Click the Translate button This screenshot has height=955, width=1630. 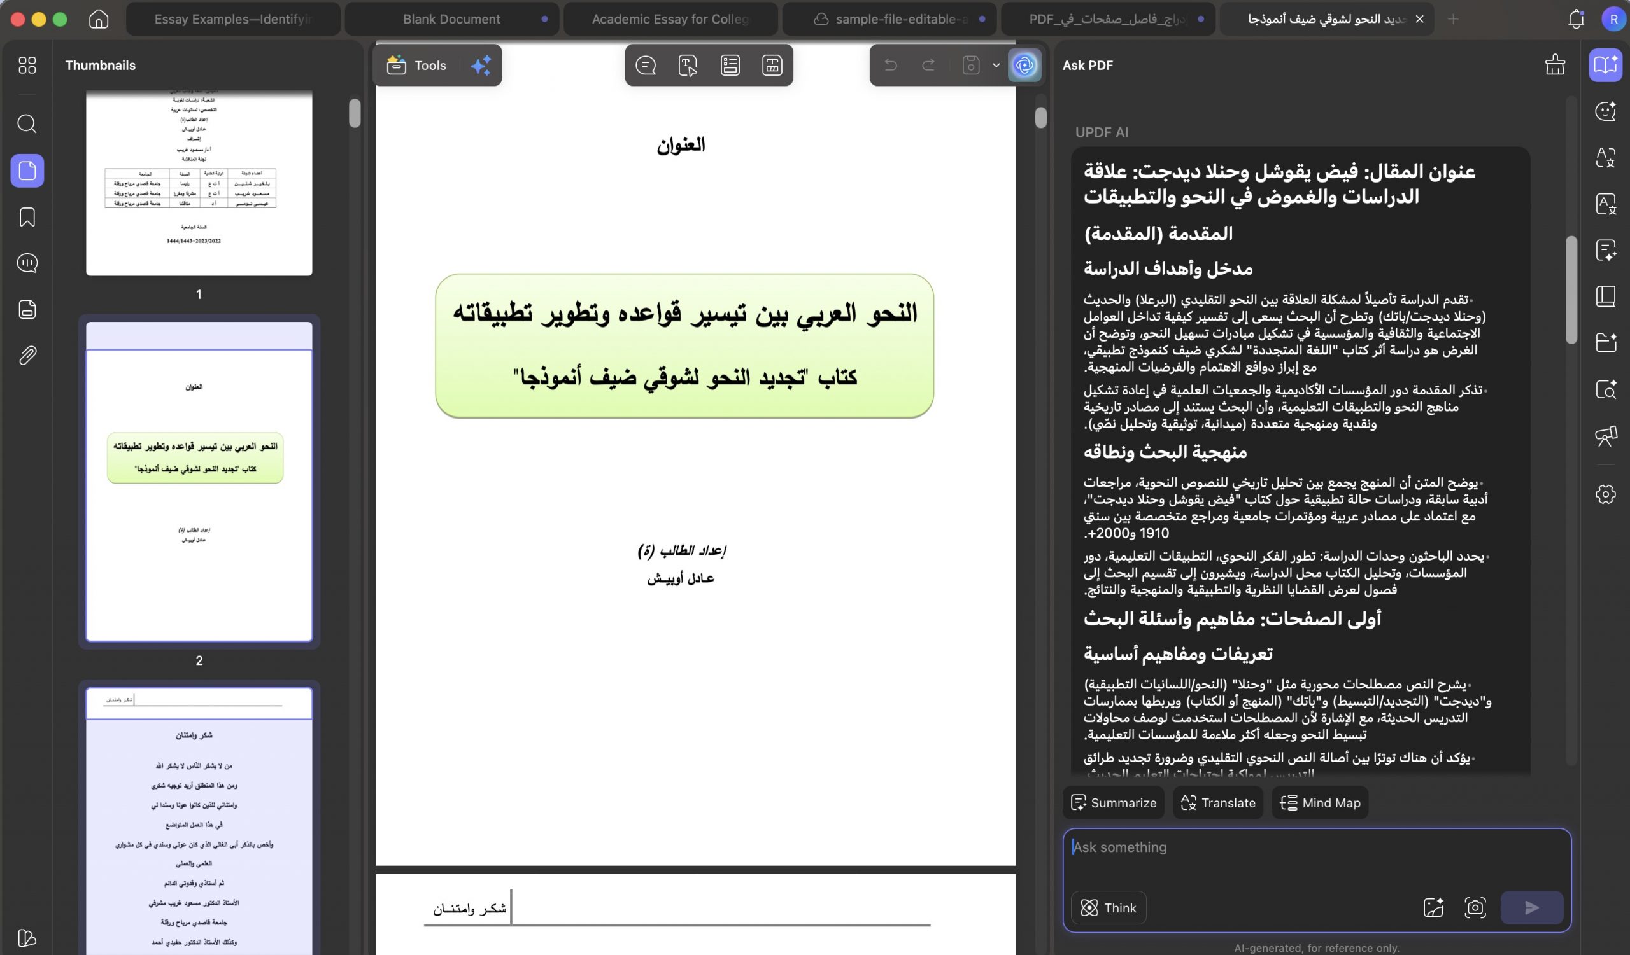coord(1218,802)
